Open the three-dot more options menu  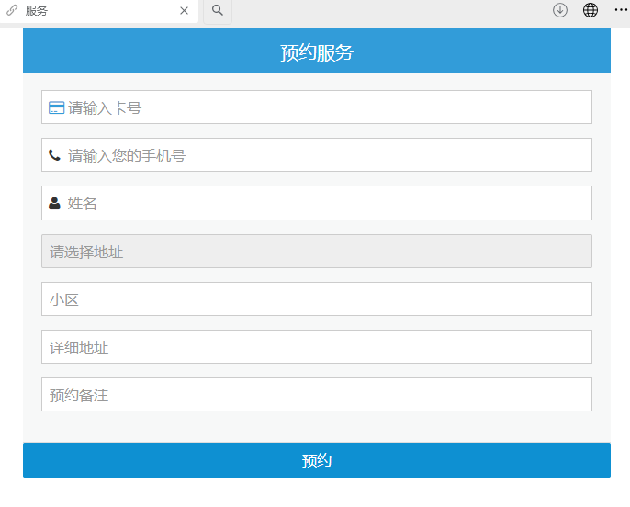(621, 11)
